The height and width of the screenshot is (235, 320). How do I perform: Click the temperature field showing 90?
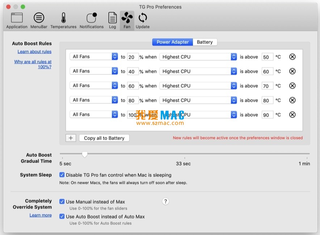[x=268, y=115]
